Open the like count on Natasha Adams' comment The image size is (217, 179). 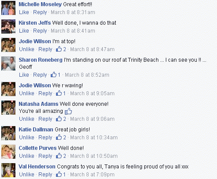pos(61,119)
